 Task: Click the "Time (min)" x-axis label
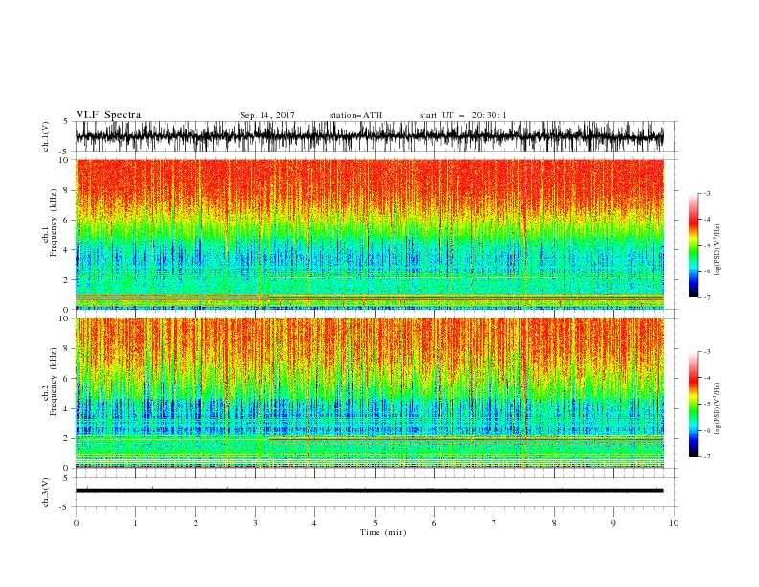point(383,532)
